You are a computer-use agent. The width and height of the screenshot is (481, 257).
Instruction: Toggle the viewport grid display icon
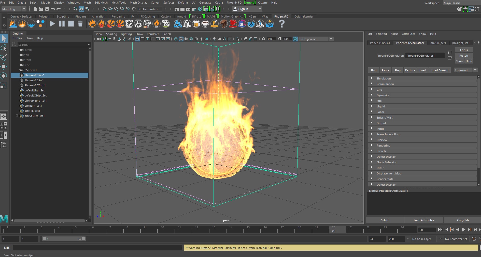(137, 39)
